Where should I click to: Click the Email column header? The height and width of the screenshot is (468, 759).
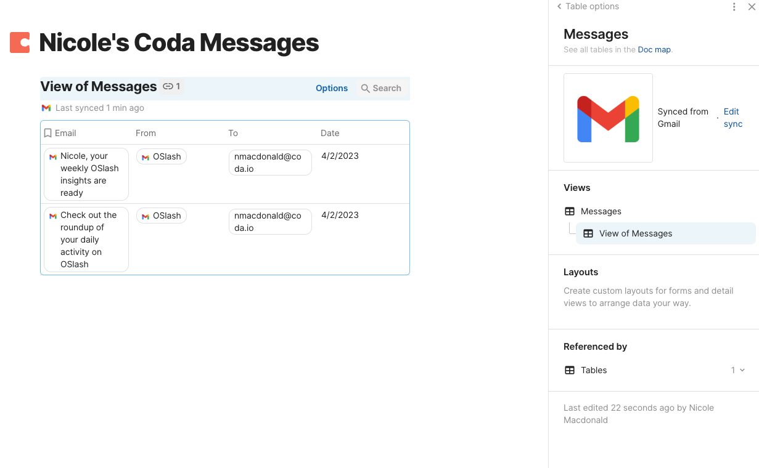[65, 133]
